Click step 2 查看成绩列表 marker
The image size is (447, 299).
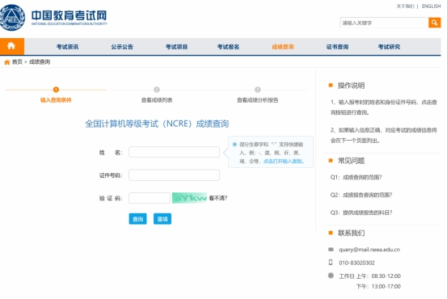(x=157, y=90)
